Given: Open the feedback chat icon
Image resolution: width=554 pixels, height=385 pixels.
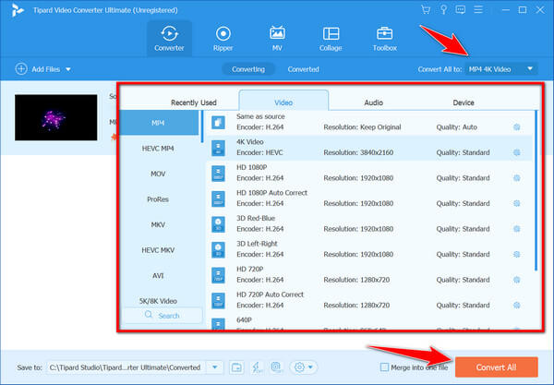Looking at the screenshot, I should pos(461,10).
